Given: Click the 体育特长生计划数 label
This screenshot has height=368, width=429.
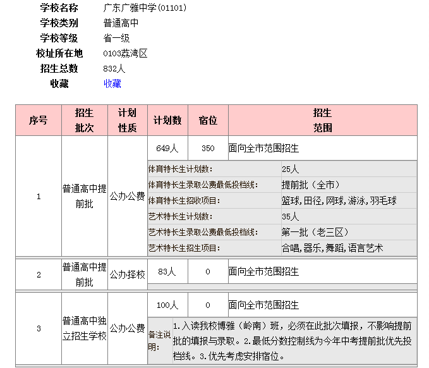Looking at the screenshot, I should [x=180, y=169].
